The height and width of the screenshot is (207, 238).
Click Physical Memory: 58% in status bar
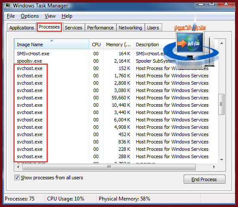pos(124,199)
